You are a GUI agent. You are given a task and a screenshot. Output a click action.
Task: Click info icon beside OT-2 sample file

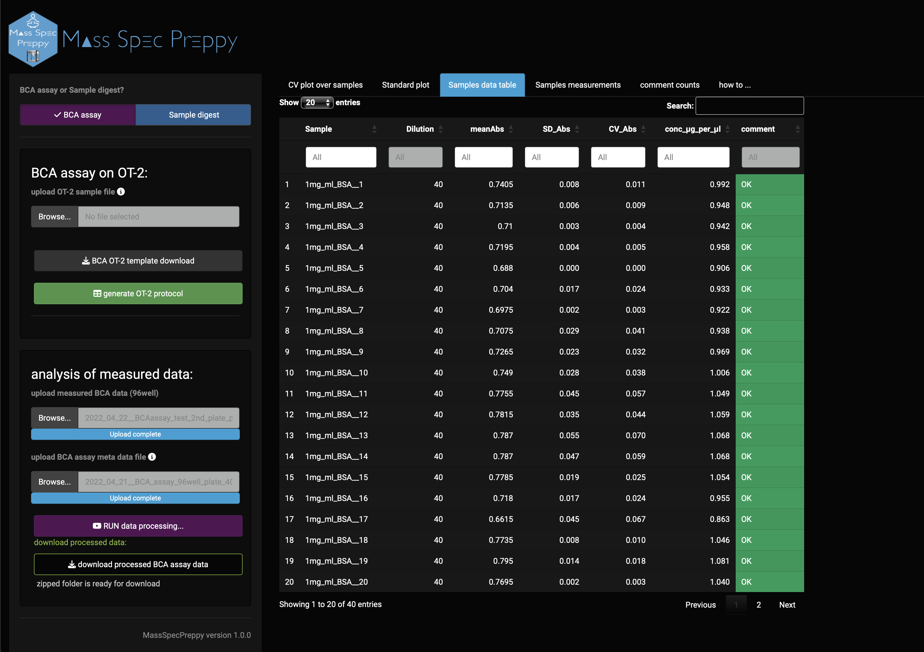[x=121, y=192]
